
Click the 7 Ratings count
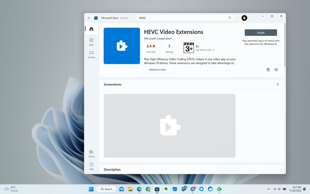click(x=169, y=48)
